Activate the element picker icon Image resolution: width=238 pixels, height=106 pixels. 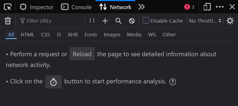pos(8,7)
